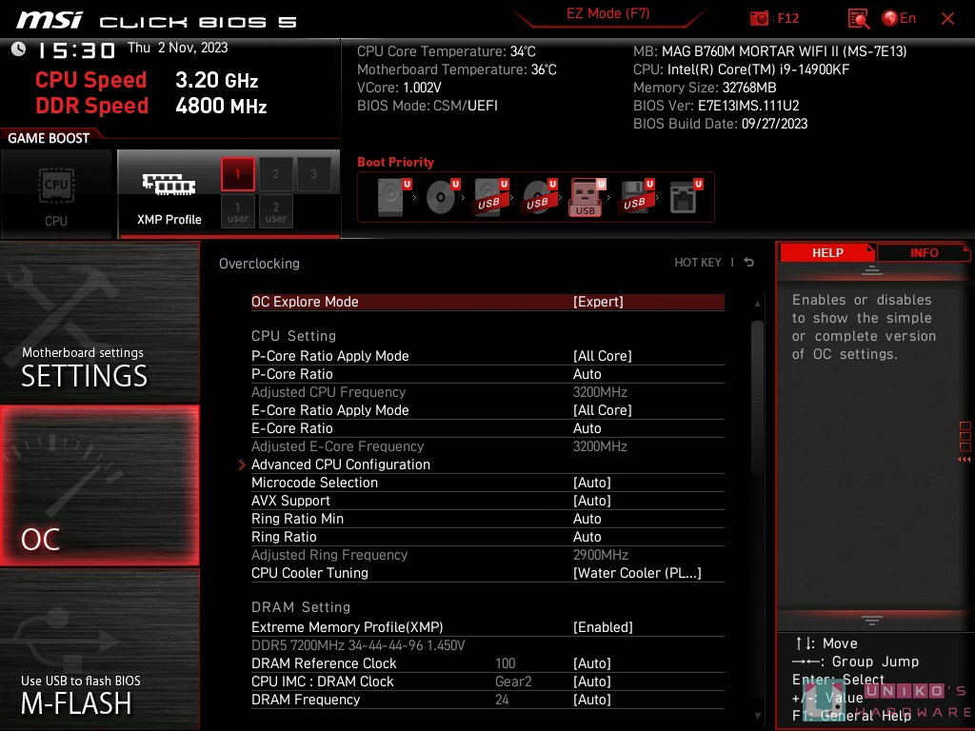Select the optical disc boot device icon

tap(443, 196)
